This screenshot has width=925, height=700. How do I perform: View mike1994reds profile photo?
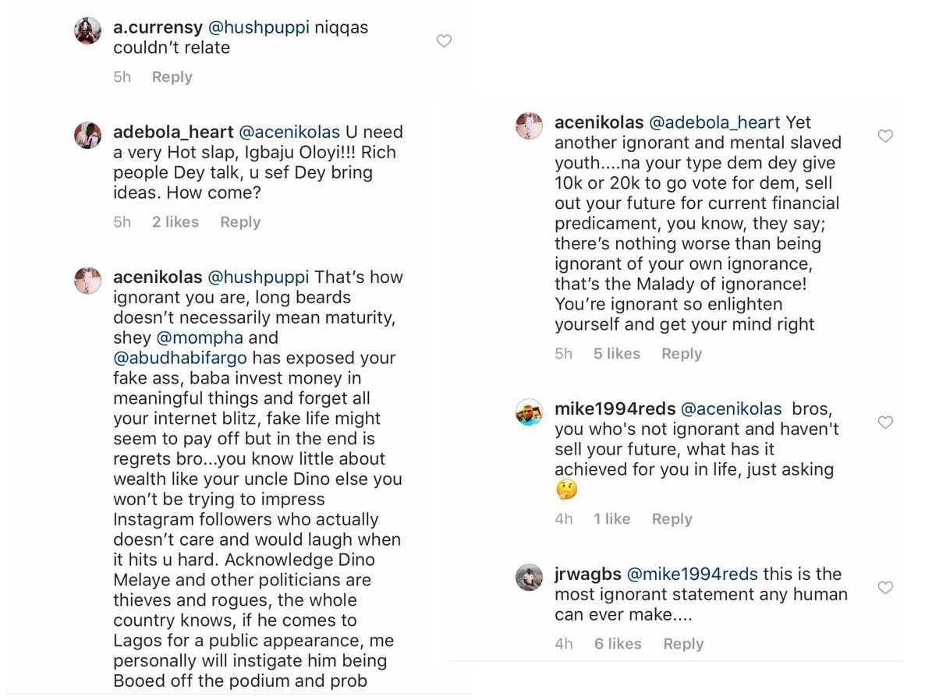pos(529,412)
